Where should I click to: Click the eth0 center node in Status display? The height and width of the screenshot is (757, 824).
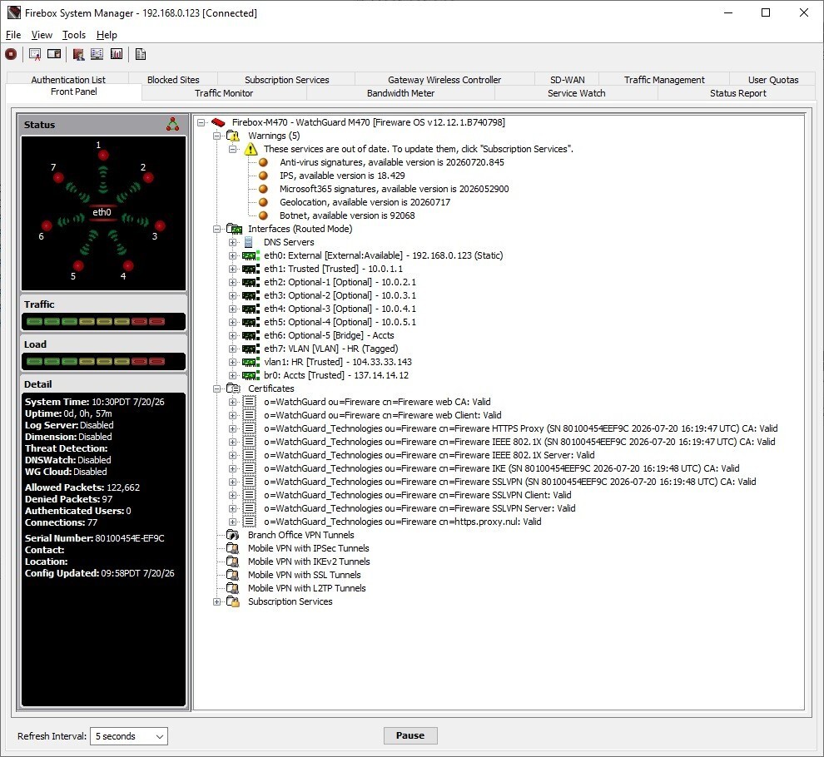102,212
